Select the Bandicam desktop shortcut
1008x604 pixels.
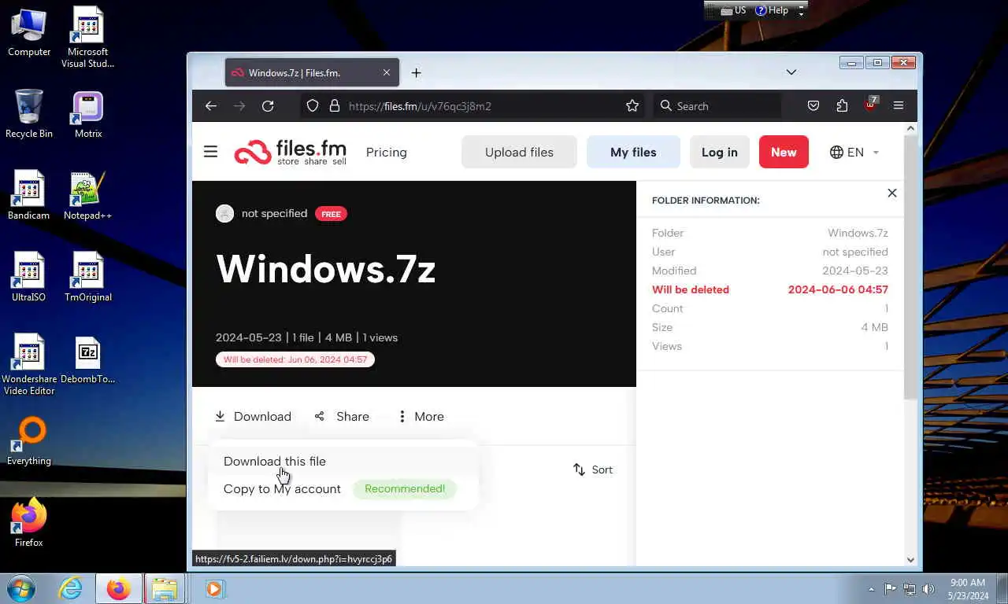tap(29, 196)
